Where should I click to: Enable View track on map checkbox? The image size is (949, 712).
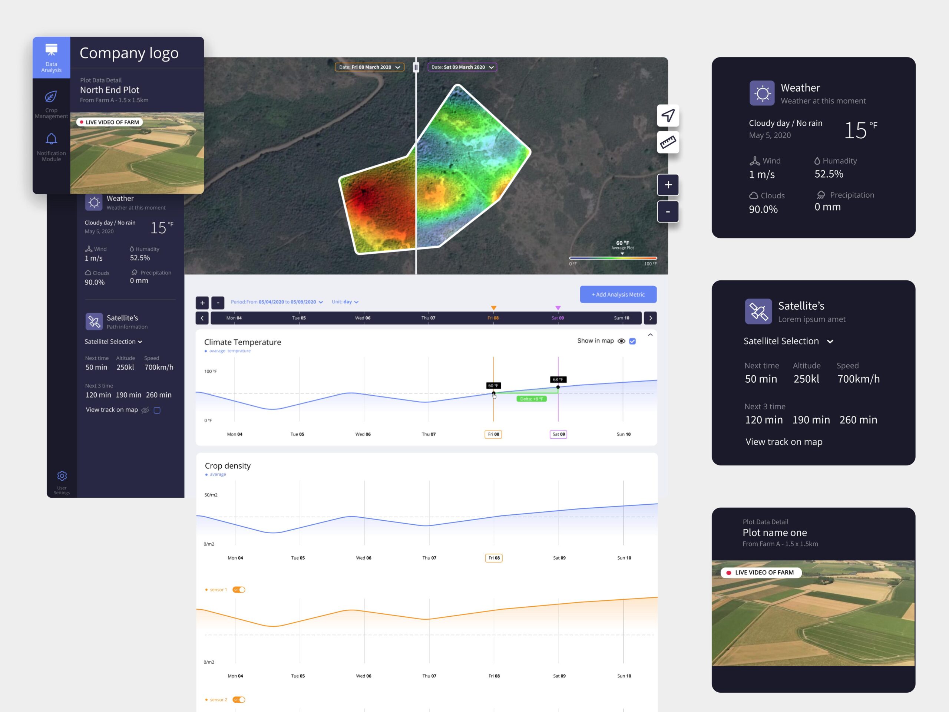coord(157,410)
